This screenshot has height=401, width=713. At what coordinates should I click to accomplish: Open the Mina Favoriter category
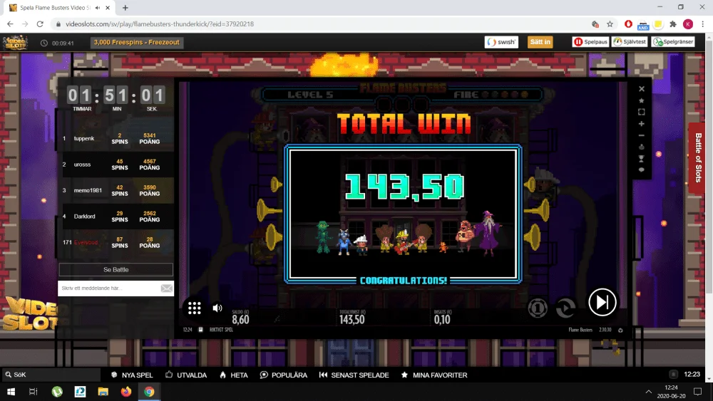[434, 375]
